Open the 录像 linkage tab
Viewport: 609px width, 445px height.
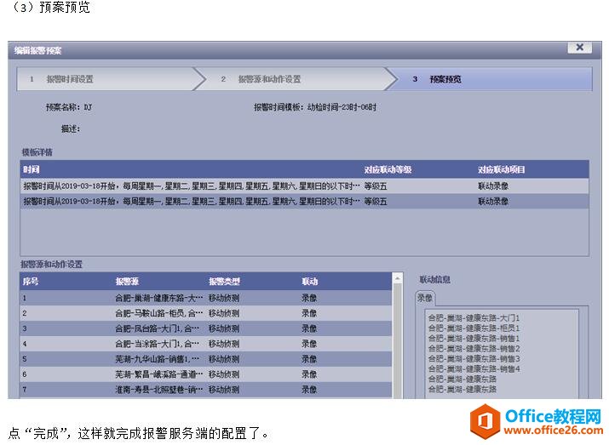(x=424, y=298)
